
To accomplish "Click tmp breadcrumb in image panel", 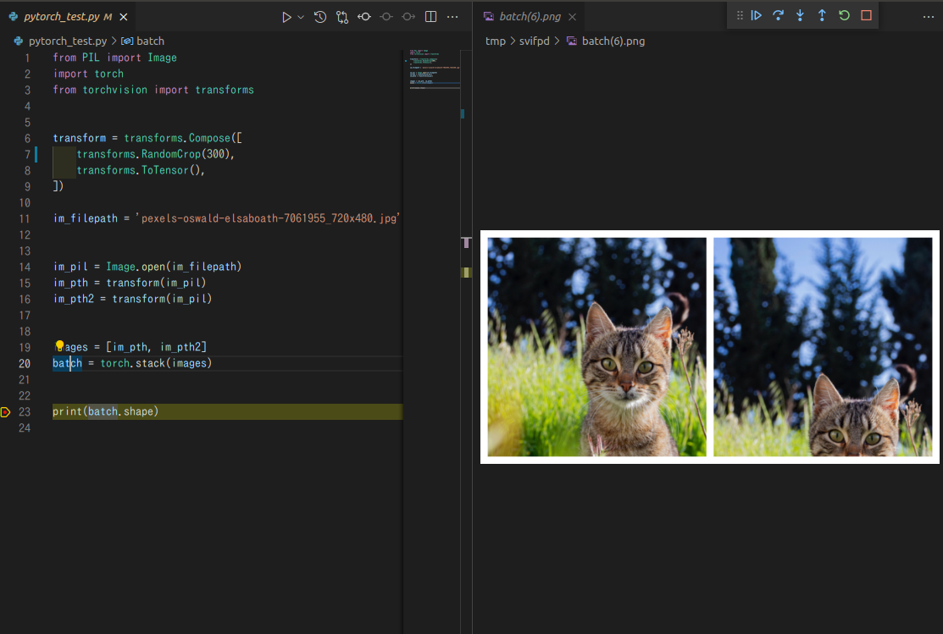I will tap(496, 41).
